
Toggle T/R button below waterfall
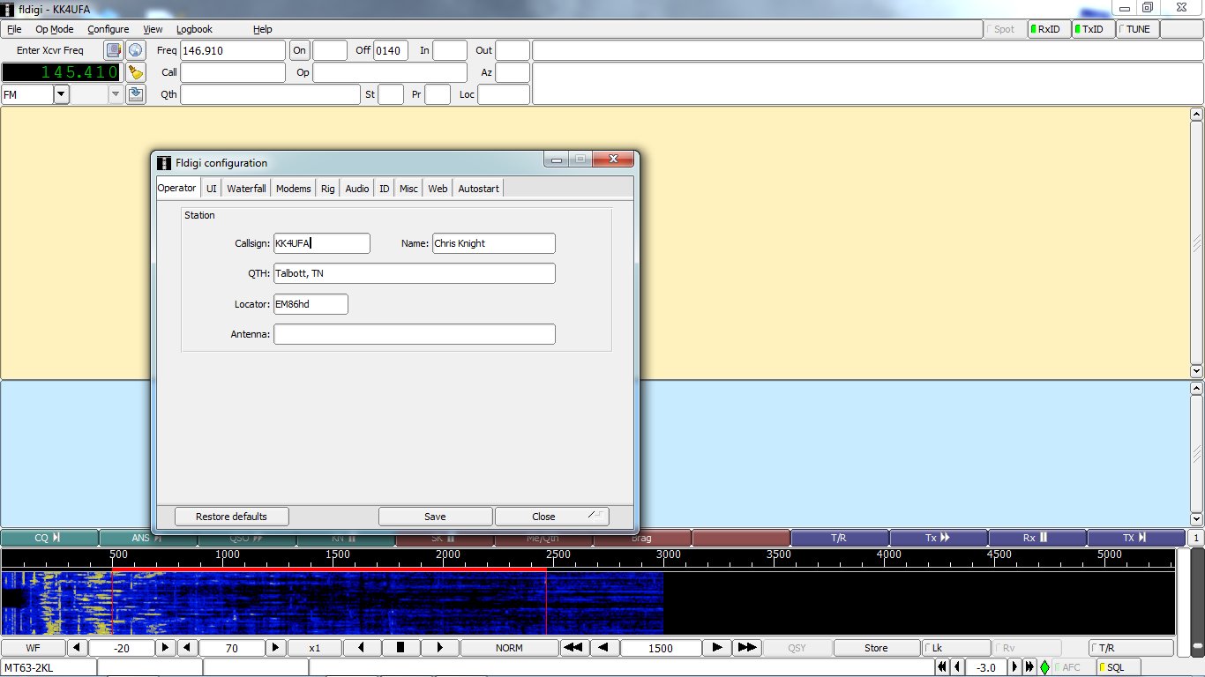pos(1132,648)
